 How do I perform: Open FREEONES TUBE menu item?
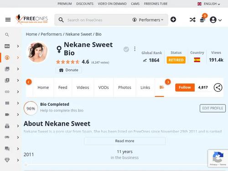[155, 4]
